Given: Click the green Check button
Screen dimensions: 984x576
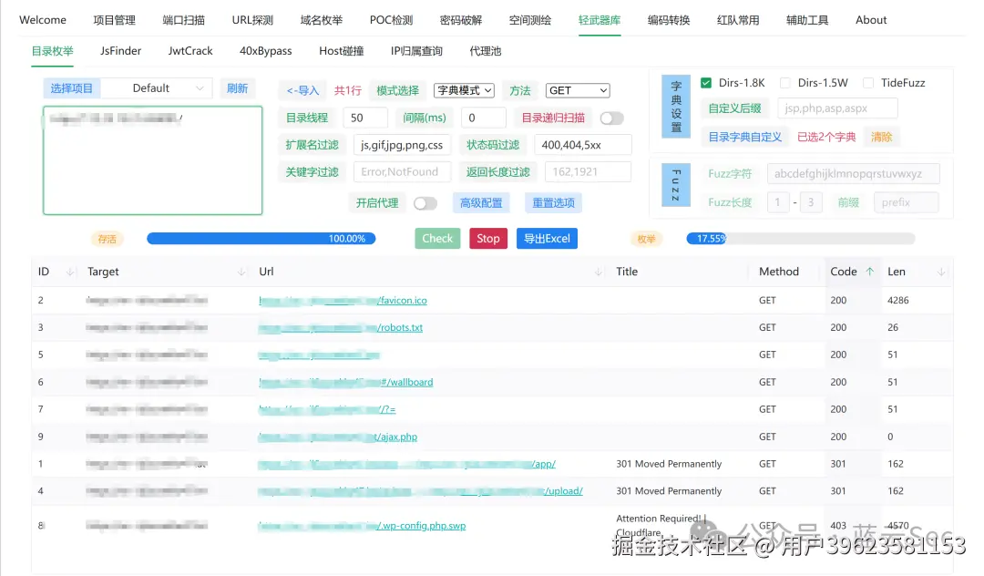Looking at the screenshot, I should click(x=437, y=239).
